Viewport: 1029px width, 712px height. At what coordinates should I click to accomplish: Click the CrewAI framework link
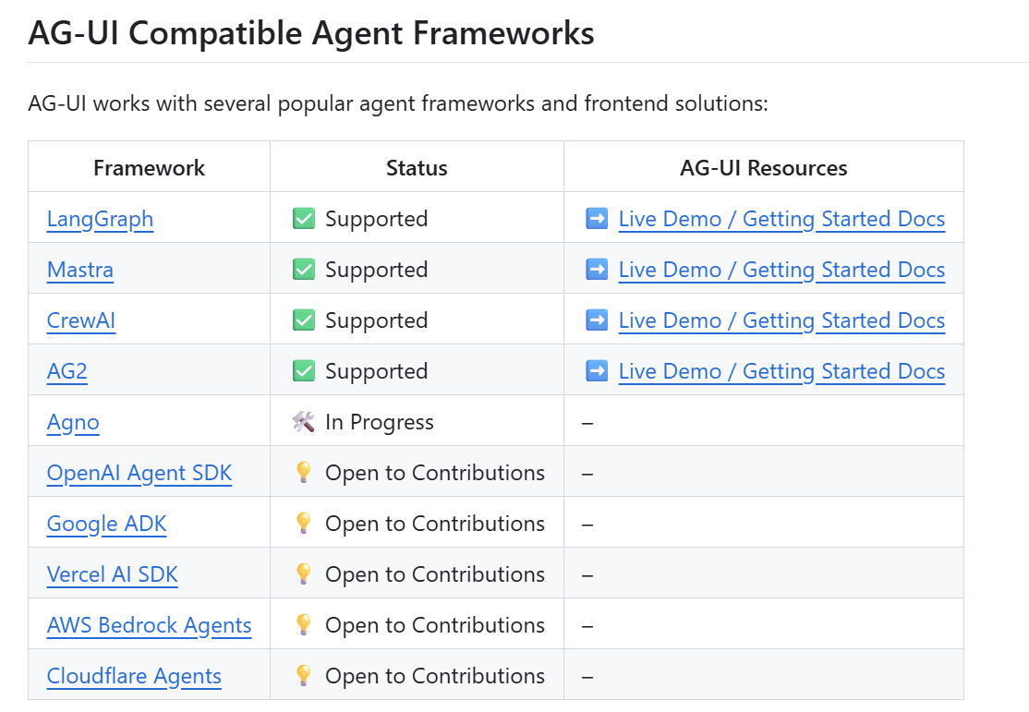[81, 320]
